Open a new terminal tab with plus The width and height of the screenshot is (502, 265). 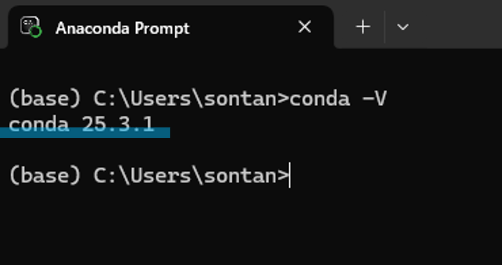[363, 27]
